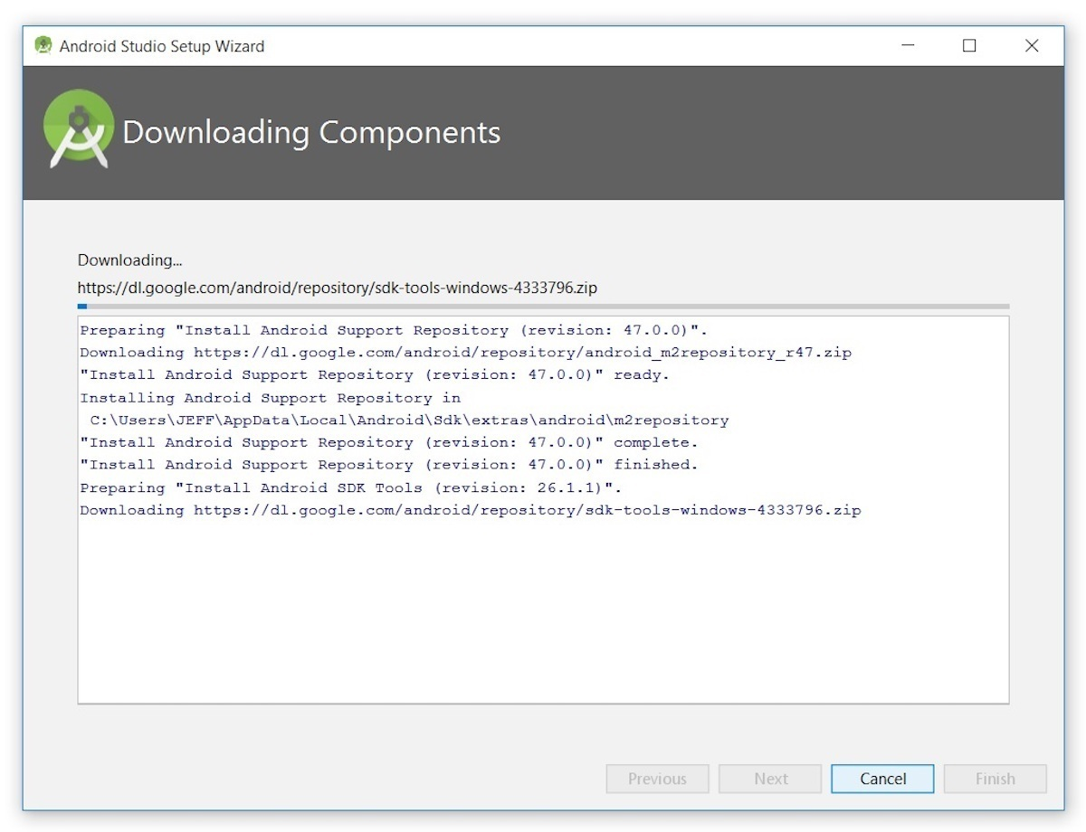The image size is (1086, 832).
Task: Click the disabled Next button
Action: coord(770,779)
